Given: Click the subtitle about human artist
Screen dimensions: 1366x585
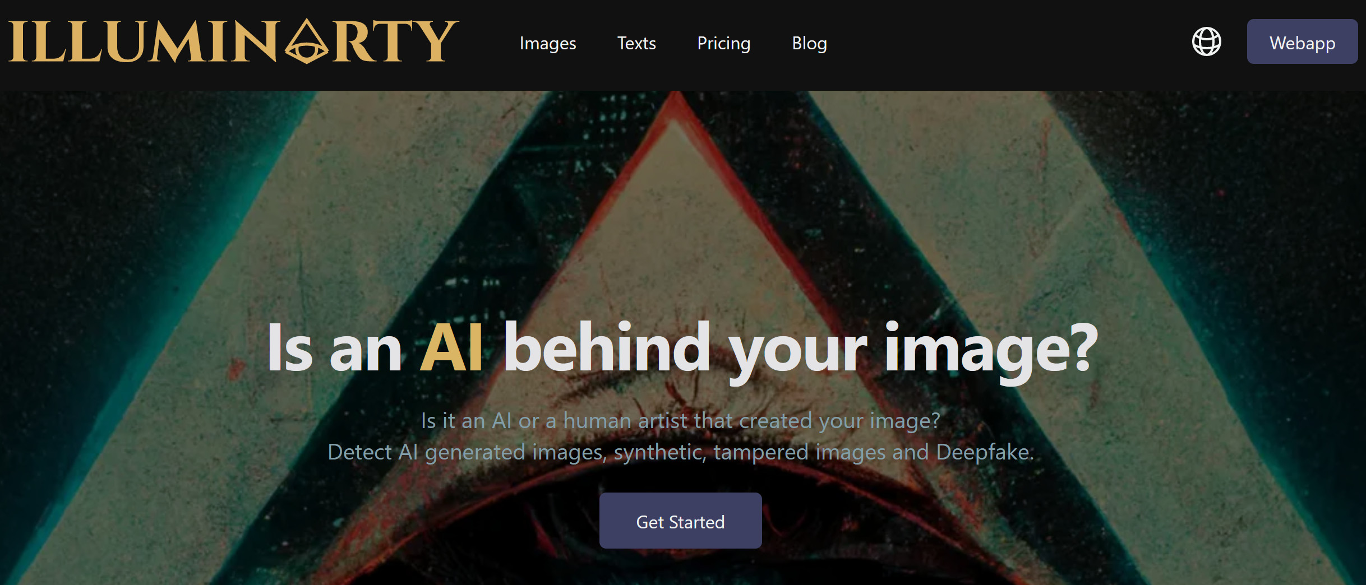Looking at the screenshot, I should (x=680, y=420).
